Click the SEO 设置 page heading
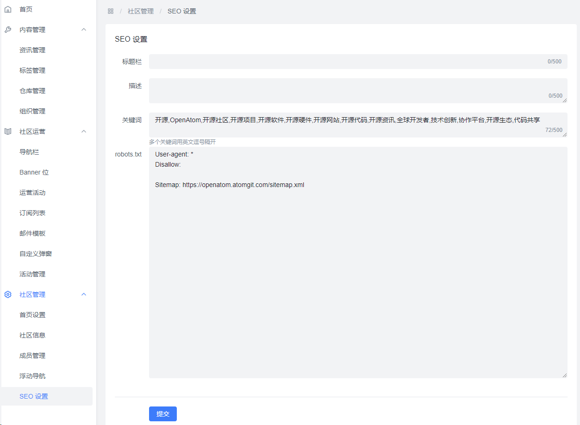 pos(131,39)
